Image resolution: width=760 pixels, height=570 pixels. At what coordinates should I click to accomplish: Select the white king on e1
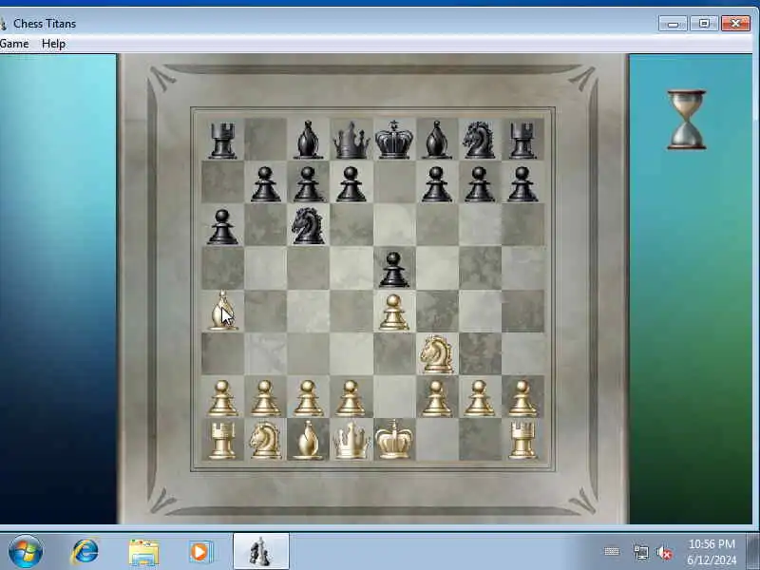coord(393,439)
